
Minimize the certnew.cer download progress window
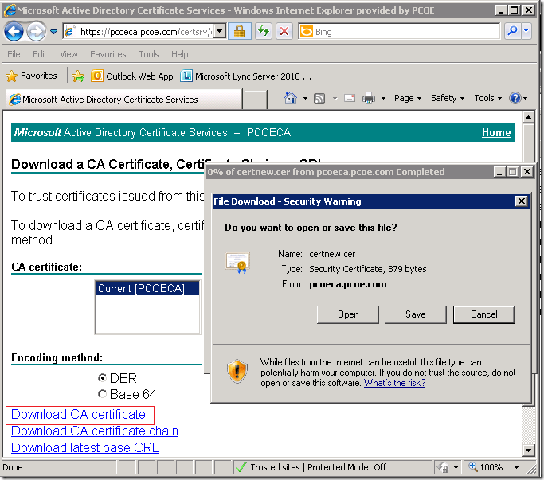[x=499, y=172]
